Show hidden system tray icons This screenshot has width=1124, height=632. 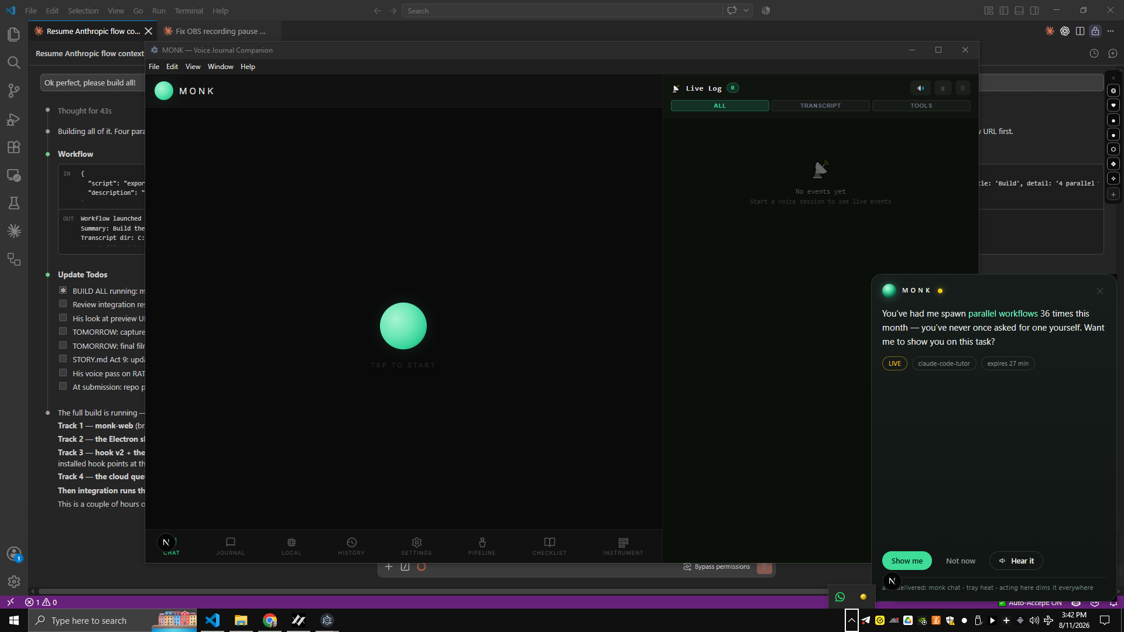pyautogui.click(x=852, y=620)
